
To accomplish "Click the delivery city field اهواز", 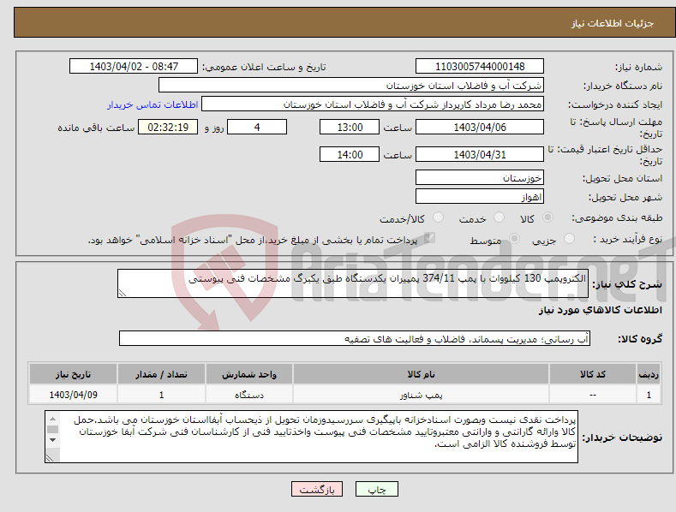I will 480,197.
